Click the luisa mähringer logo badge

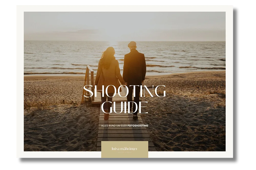125,149
